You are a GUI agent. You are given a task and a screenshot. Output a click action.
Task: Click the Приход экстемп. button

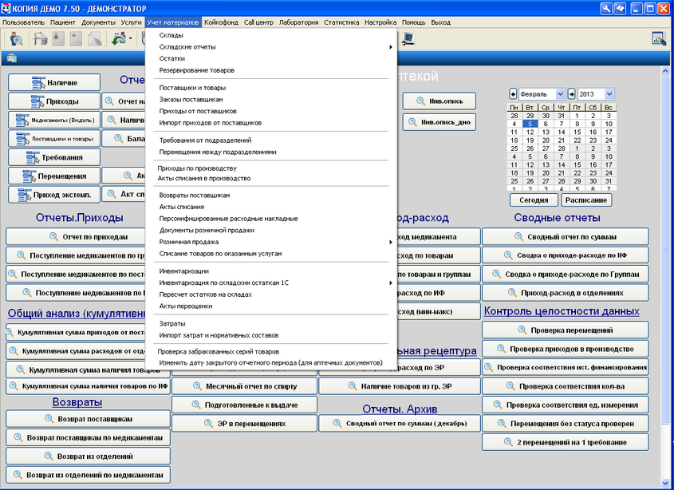[x=54, y=195]
